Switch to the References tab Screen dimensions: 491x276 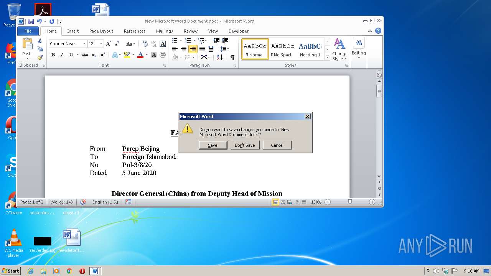pos(135,31)
